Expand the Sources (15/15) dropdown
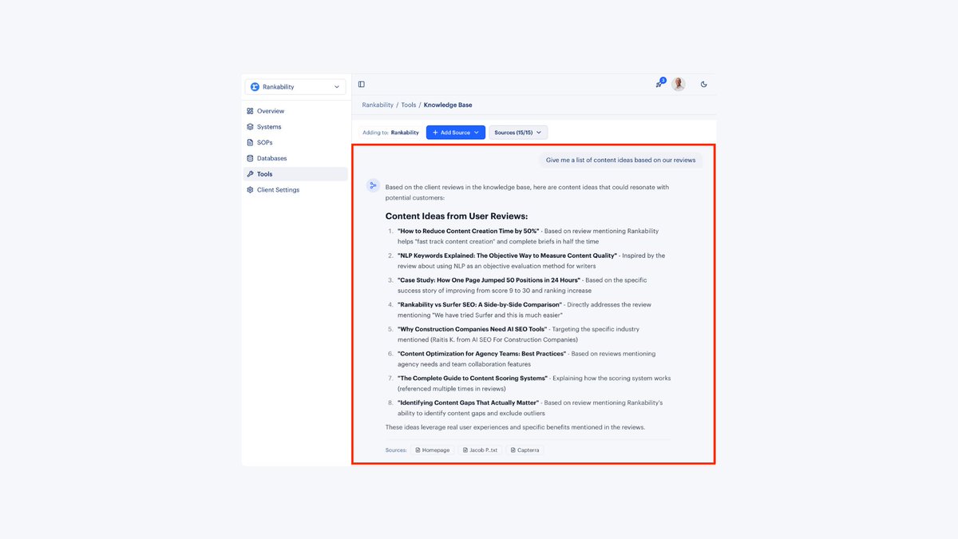Viewport: 958px width, 539px height. click(x=518, y=133)
